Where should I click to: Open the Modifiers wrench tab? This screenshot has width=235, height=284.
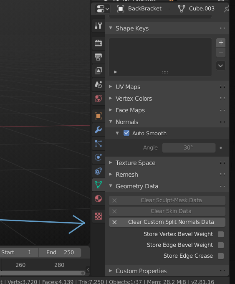(x=98, y=130)
